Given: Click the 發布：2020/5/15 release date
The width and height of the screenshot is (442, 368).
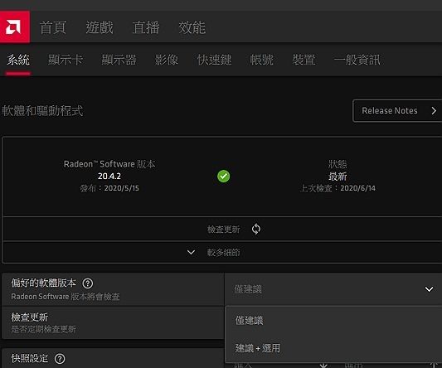Looking at the screenshot, I should (109, 188).
